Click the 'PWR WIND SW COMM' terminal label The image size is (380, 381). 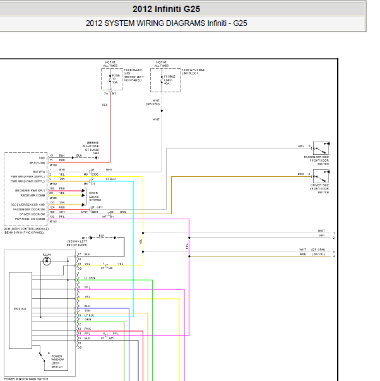point(30,219)
